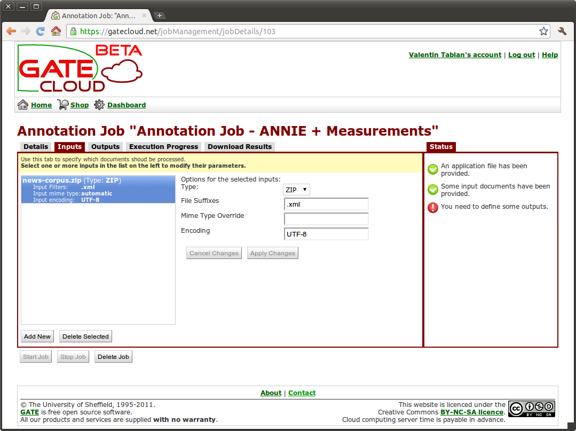Click the Encoding field containing UTF-8
Image resolution: width=576 pixels, height=431 pixels.
click(x=326, y=234)
